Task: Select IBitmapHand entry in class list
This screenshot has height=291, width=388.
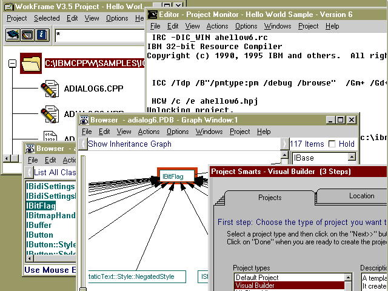Action: point(51,216)
